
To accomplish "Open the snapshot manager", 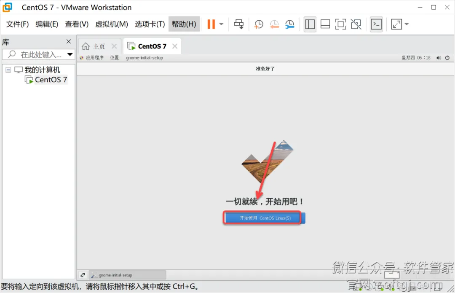I will pos(289,24).
